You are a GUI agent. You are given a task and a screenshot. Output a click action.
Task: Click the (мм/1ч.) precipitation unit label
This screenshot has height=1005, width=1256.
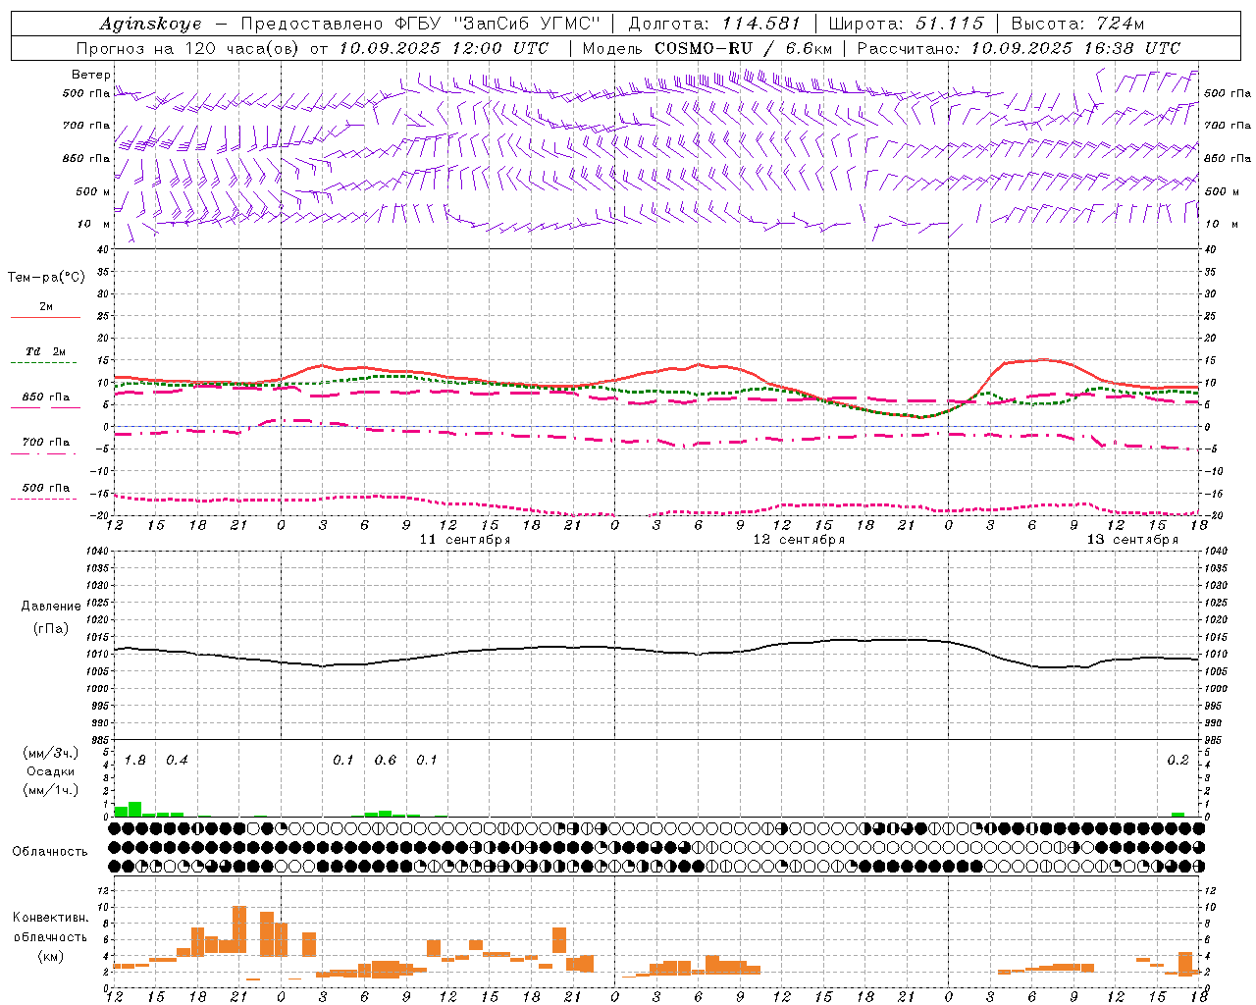click(x=50, y=790)
